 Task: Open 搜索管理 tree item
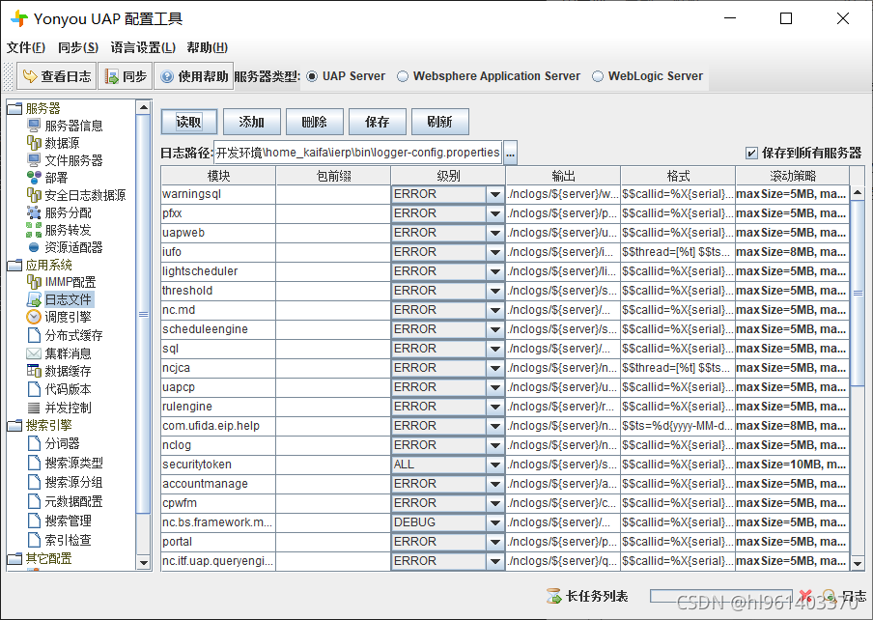68,521
